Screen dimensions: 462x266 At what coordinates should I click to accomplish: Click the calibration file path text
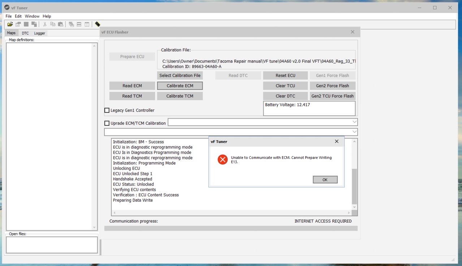point(259,61)
